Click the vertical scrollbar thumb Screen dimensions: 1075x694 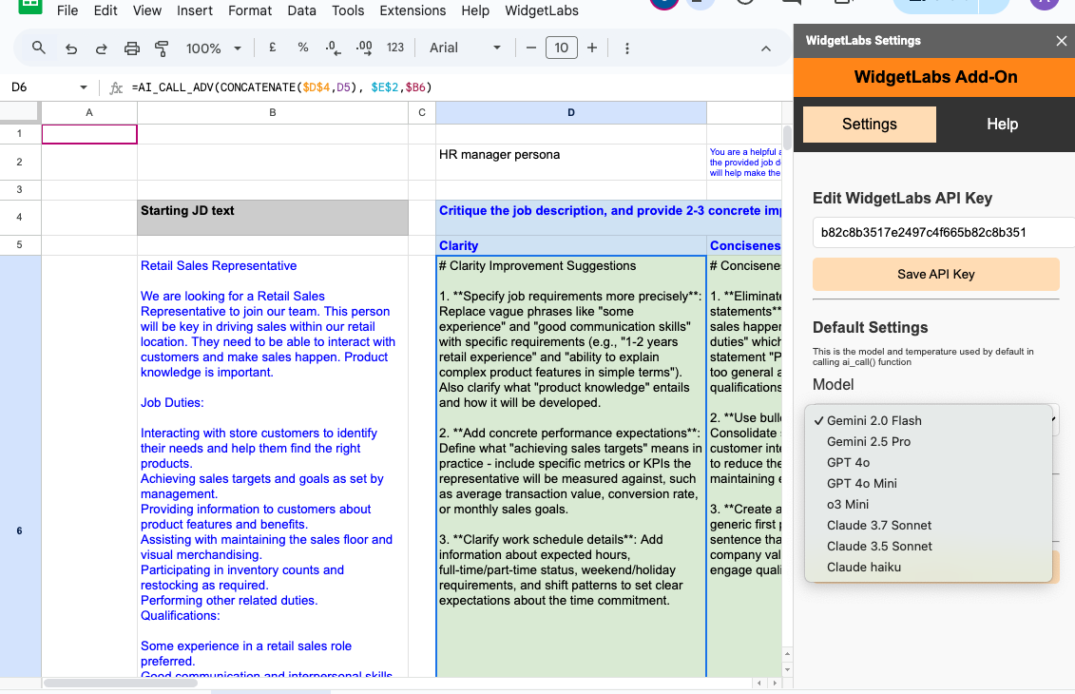pyautogui.click(x=787, y=137)
